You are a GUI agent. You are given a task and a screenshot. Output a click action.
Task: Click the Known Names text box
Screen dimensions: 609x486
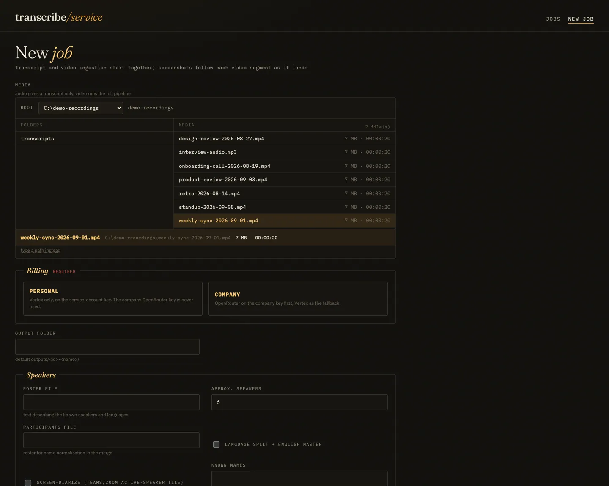pos(299,478)
